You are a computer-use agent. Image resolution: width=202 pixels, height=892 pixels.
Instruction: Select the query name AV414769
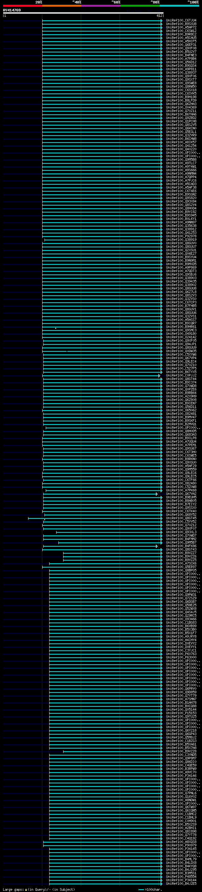click(x=12, y=10)
